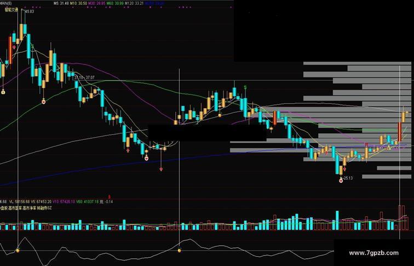Click the 25.13 low price label
The height and width of the screenshot is (266, 414).
click(348, 178)
